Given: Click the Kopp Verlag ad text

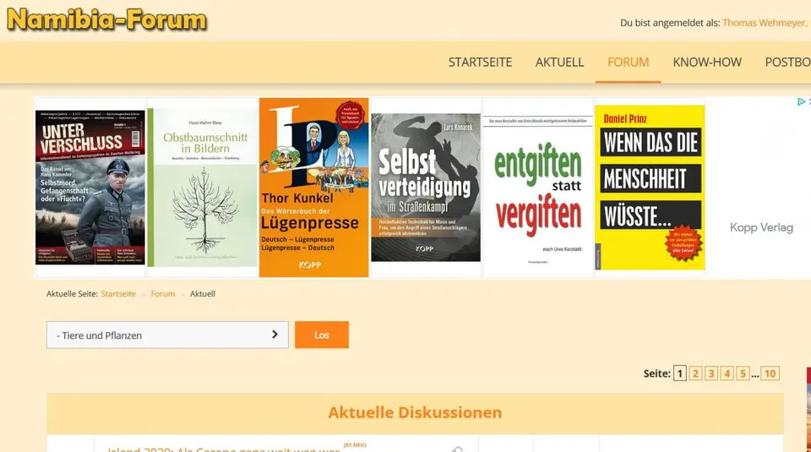Looking at the screenshot, I should coord(761,227).
